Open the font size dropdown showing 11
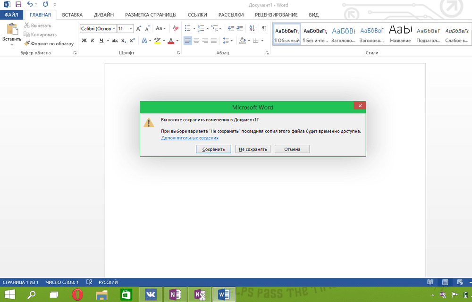Image resolution: width=472 pixels, height=302 pixels. [x=131, y=29]
